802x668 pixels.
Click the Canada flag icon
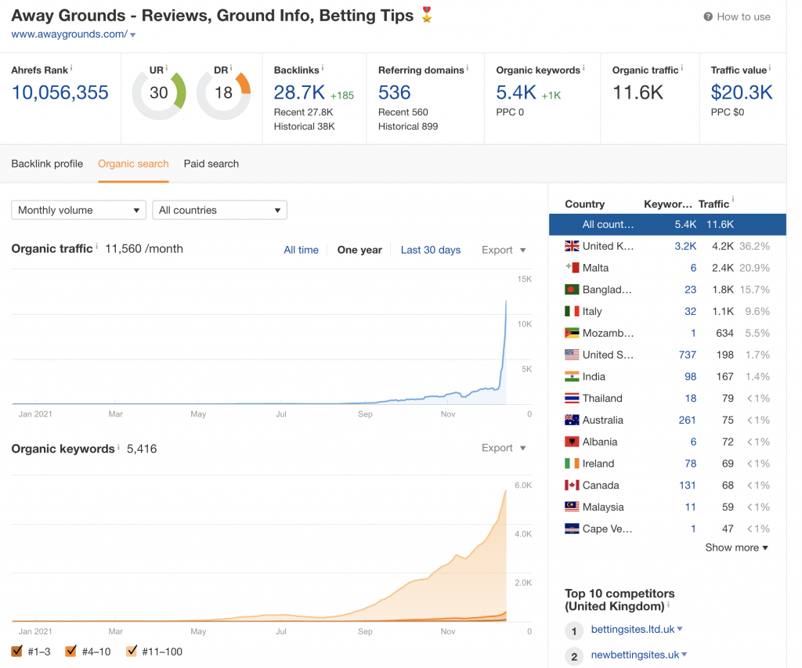pos(572,485)
